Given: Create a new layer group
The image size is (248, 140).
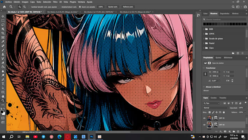Looking at the screenshot, I should point(234,132).
